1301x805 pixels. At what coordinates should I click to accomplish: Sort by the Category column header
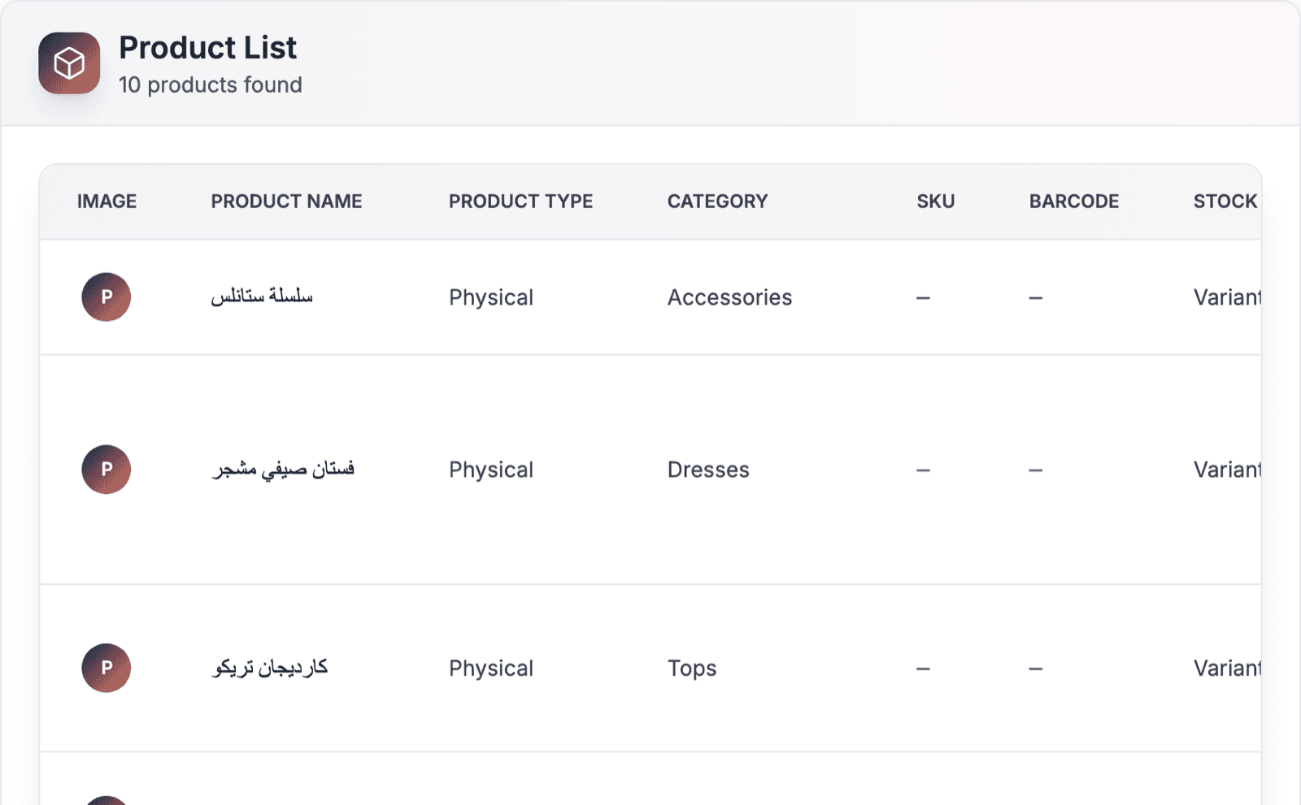pyautogui.click(x=717, y=201)
